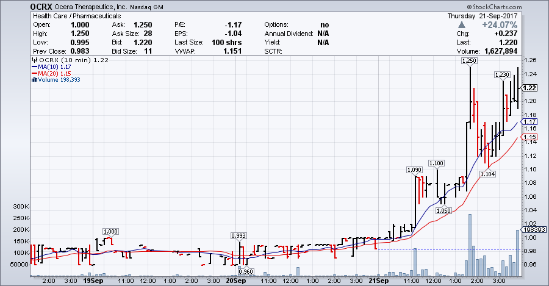Screen dimensions: 549x286
Task: Click the OCRX ticker symbol title
Action: coord(16,7)
